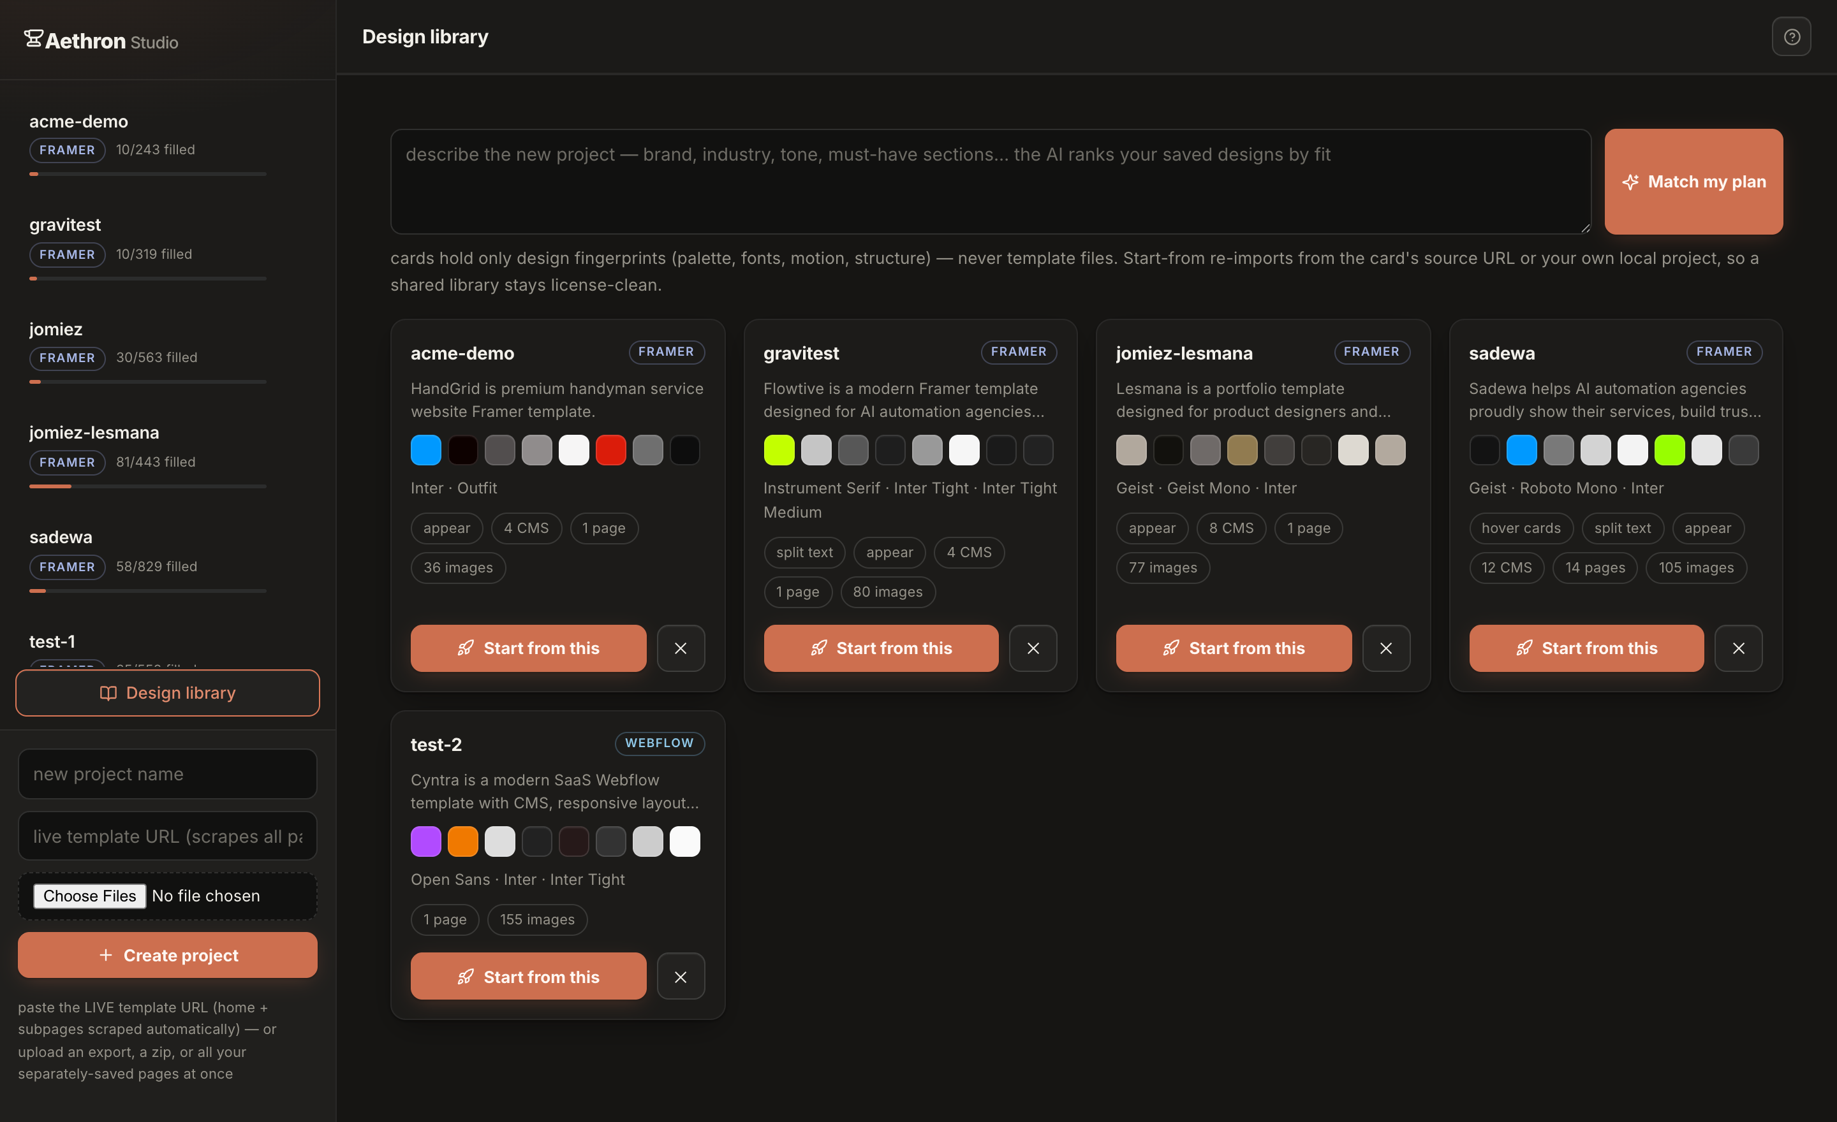
Task: Pick the red swatch on acme-demo card
Action: tap(610, 450)
